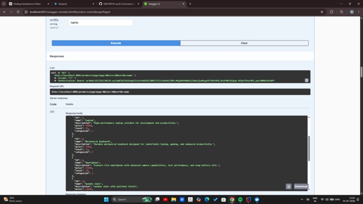Click "Smartphone" name in response body
Image resolution: width=363 pixels, height=204 pixels.
click(x=92, y=163)
